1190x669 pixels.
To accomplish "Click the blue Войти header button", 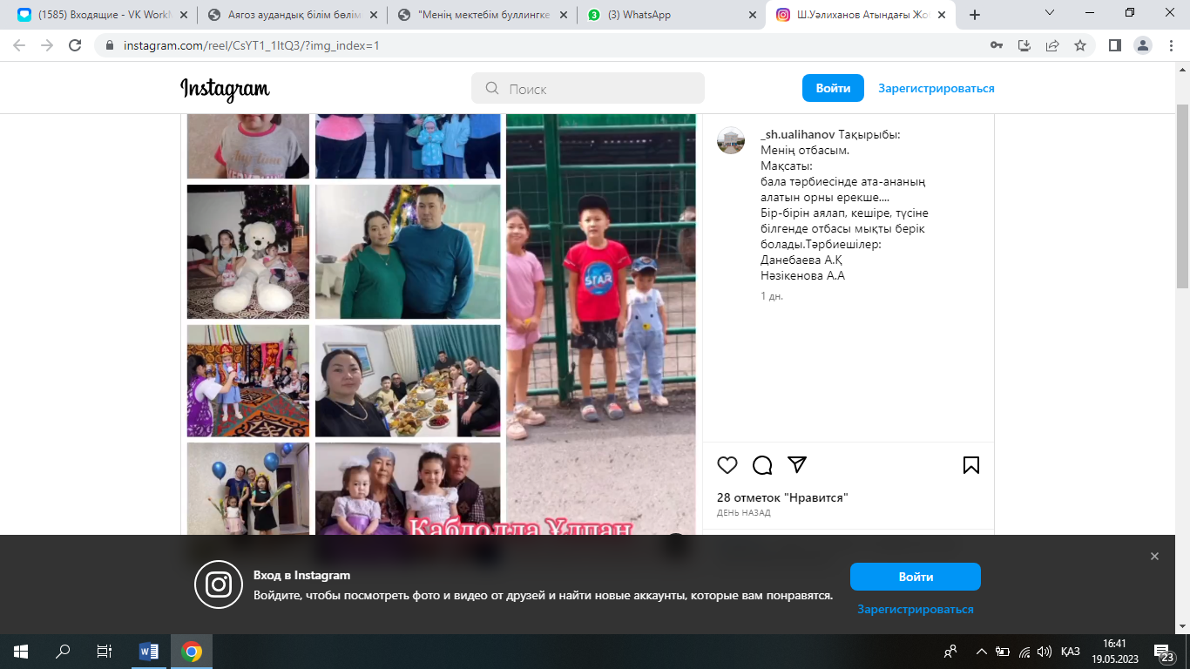I will [x=833, y=88].
